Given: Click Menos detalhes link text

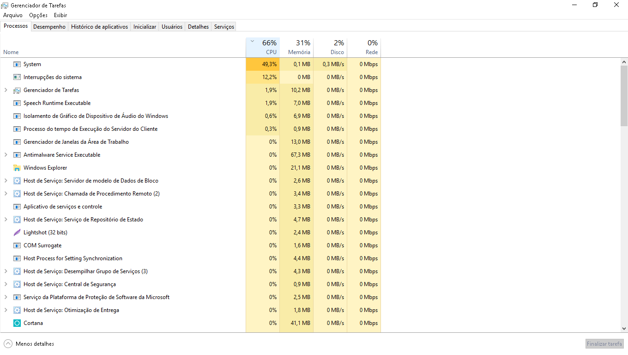Looking at the screenshot, I should [35, 344].
